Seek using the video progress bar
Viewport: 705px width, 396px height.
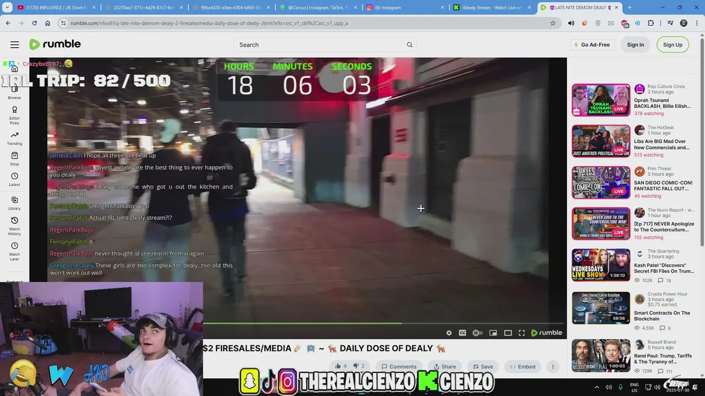pos(384,323)
